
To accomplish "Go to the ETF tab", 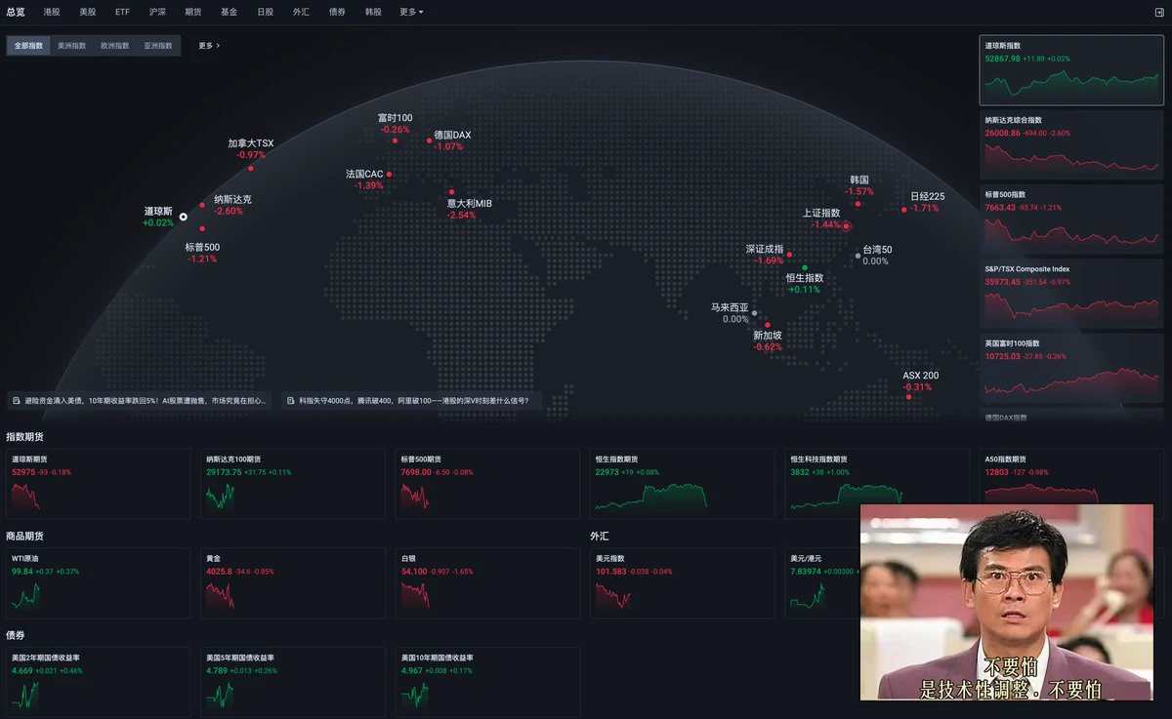I will pyautogui.click(x=122, y=12).
